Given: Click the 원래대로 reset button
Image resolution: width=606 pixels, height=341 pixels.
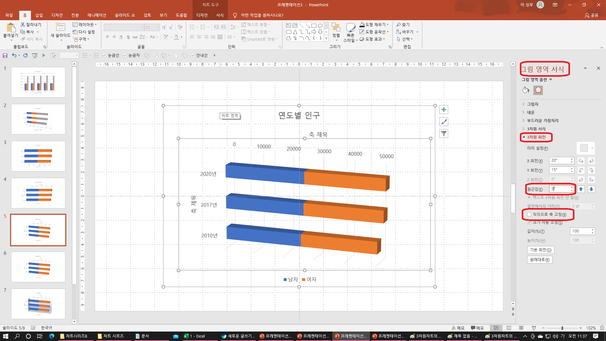Looking at the screenshot, I should 539,260.
